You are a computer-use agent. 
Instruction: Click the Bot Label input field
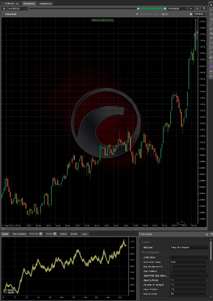coord(189,248)
